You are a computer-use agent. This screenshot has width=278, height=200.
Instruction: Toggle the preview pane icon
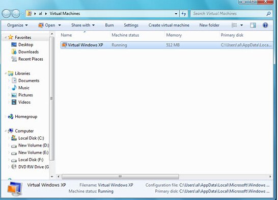tap(253, 25)
